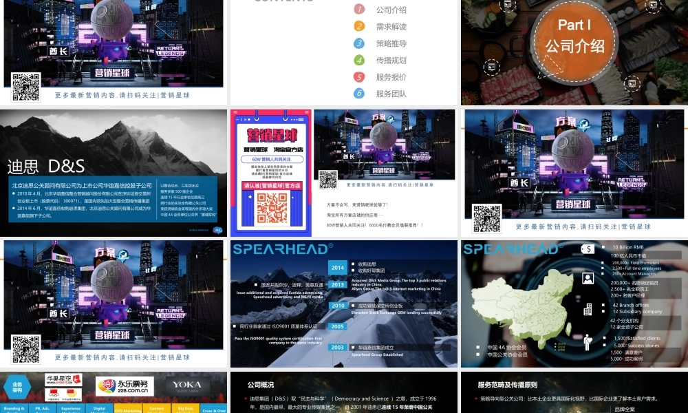Click the portrait icon near the employee statistics
688x413 pixels.
tap(588, 279)
